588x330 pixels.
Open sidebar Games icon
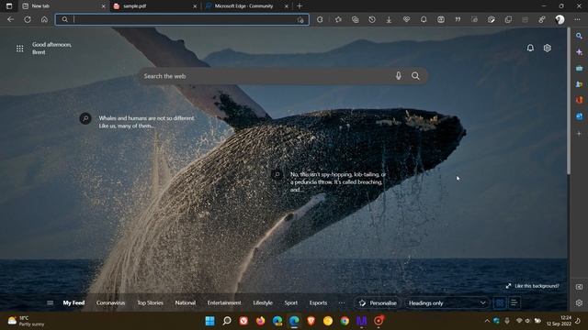[579, 84]
